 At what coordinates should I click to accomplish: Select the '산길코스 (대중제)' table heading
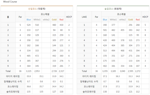(37, 9)
